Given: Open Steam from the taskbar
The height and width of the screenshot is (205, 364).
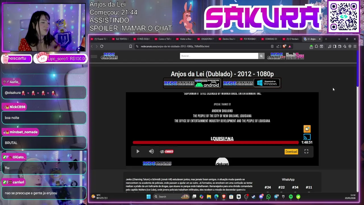Looking at the screenshot, I should [253, 196].
